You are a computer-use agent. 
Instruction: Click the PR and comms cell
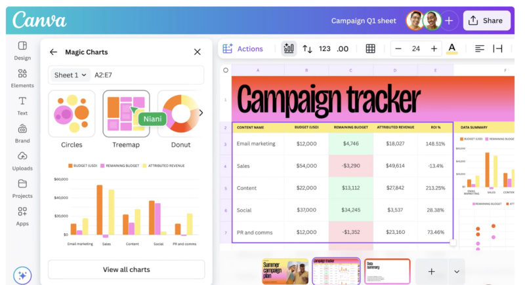[258, 232]
